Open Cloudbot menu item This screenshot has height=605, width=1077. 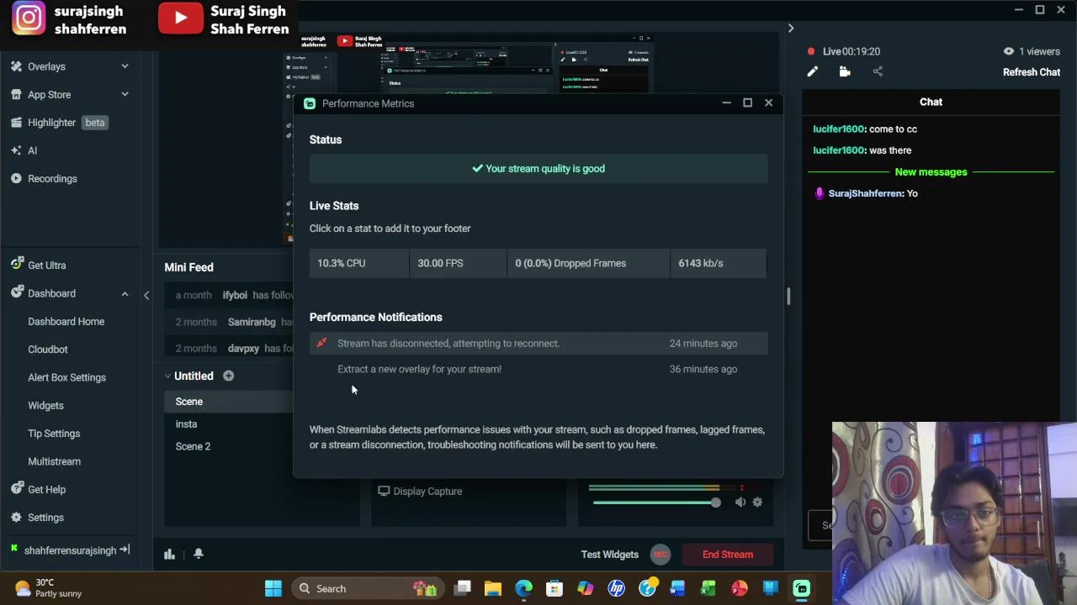48,350
